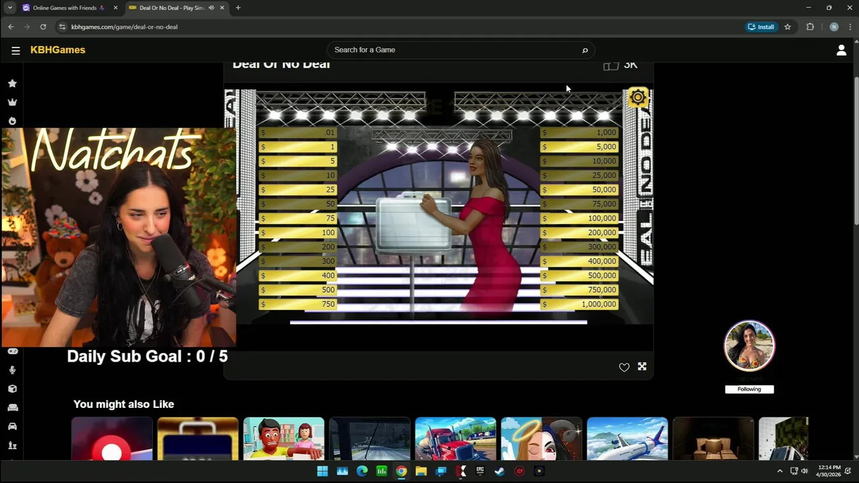Mute the Deal Or No Deal tab audio
859x483 pixels.
(211, 8)
